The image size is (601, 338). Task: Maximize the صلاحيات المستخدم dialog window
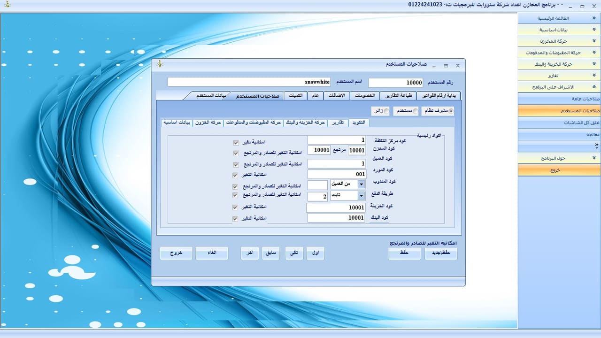[446, 65]
